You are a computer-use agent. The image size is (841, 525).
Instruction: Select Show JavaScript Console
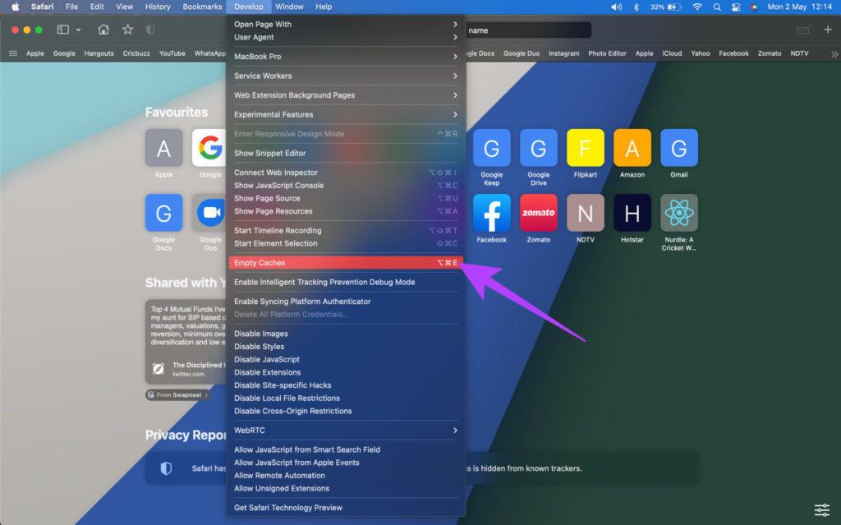[x=346, y=185]
